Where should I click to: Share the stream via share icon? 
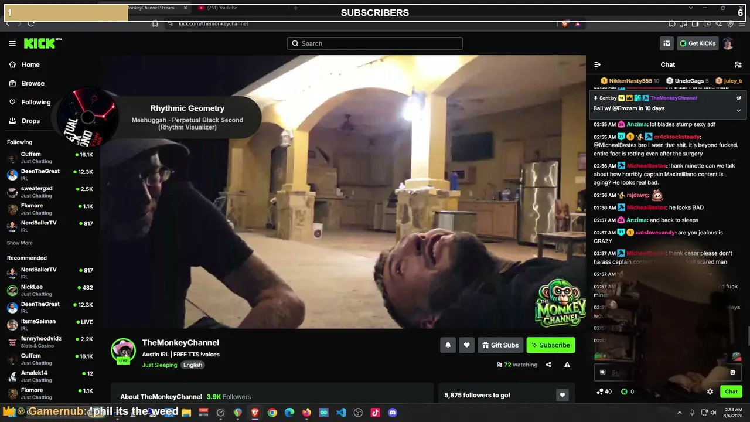[548, 365]
